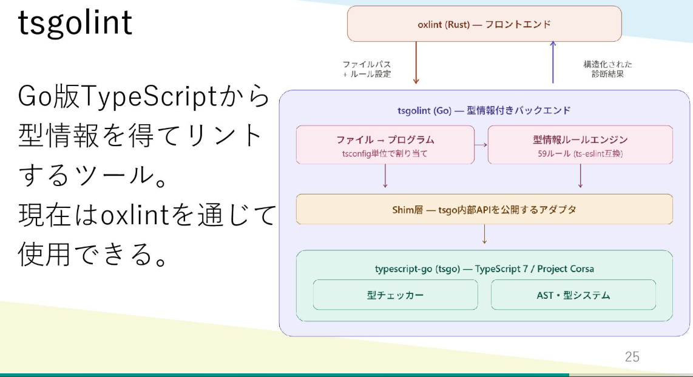The height and width of the screenshot is (377, 693).
Task: Select the "型チェッカー" box
Action: coord(395,295)
